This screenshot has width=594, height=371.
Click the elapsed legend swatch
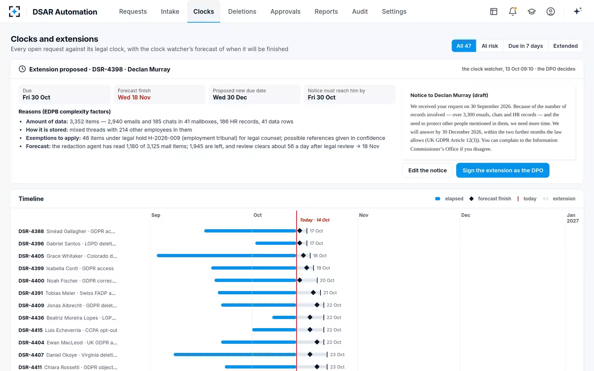[x=438, y=199]
